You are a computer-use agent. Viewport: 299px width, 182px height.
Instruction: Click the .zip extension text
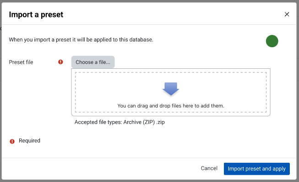pos(160,122)
